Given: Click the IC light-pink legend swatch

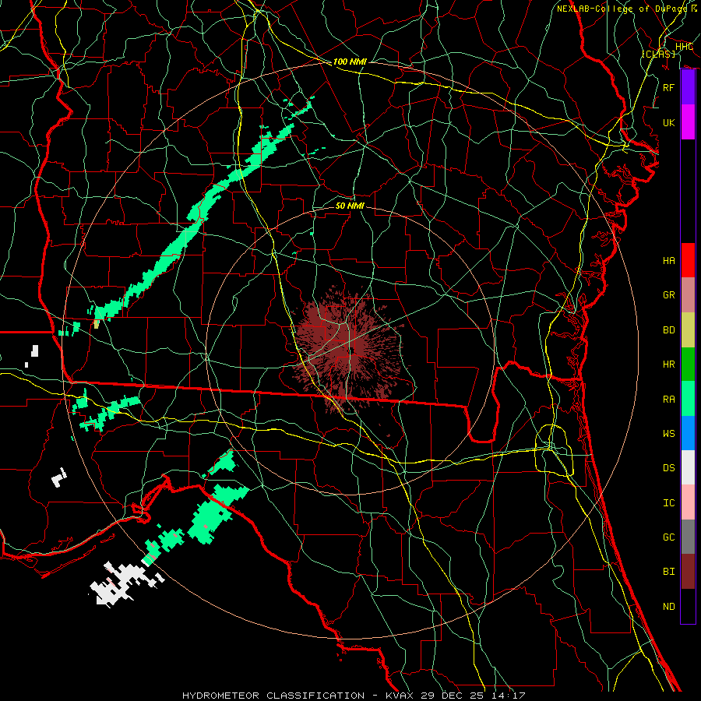Looking at the screenshot, I should (688, 502).
